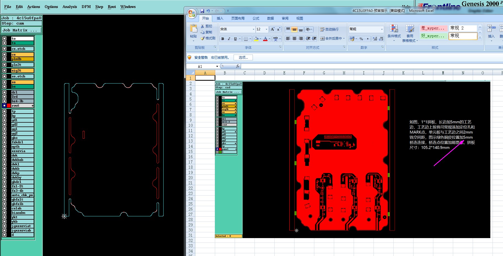This screenshot has height=256, width=503.
Task: Toggle visibility box for layer 'gko'
Action: [4, 138]
